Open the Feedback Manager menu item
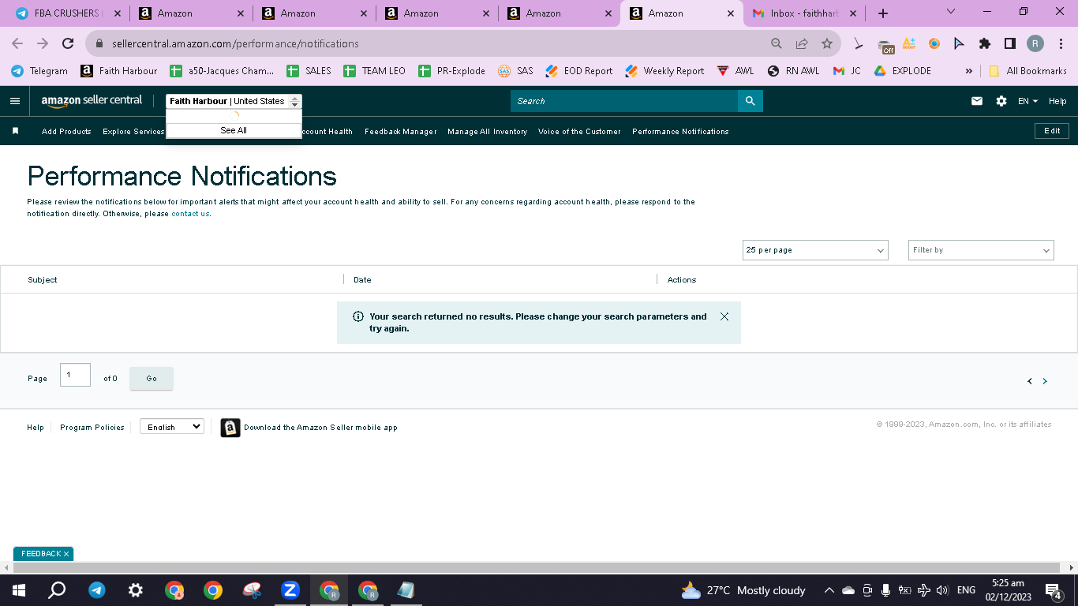 pyautogui.click(x=401, y=132)
